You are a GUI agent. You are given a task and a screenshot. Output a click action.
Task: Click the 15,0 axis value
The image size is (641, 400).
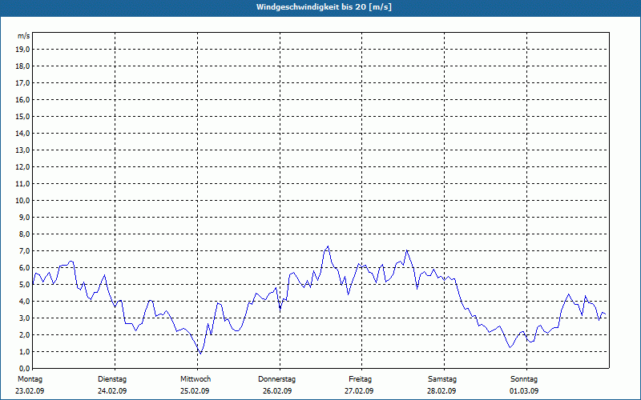(x=22, y=116)
